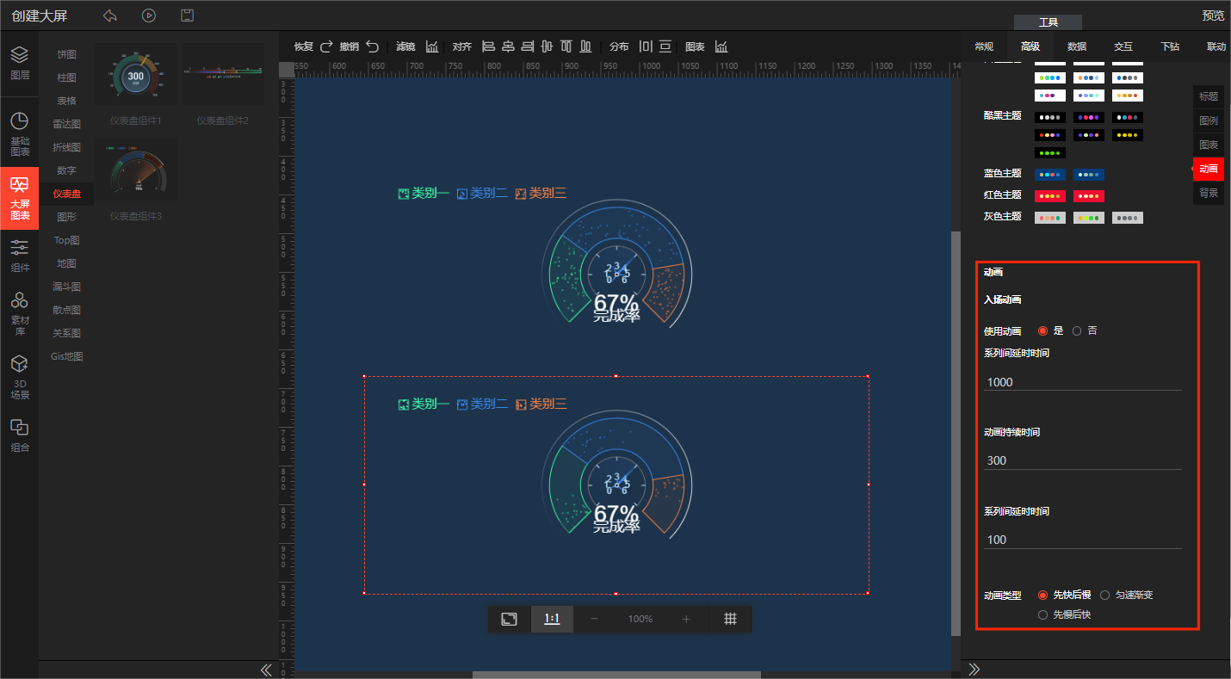Image resolution: width=1231 pixels, height=679 pixels.
Task: Collapse the left panel with double chevron
Action: 266,670
